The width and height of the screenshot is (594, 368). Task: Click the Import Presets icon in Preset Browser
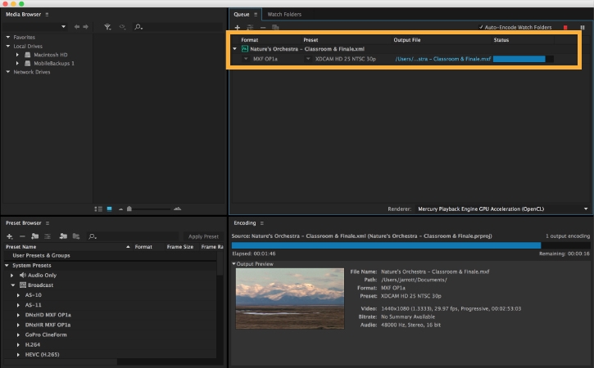click(61, 236)
